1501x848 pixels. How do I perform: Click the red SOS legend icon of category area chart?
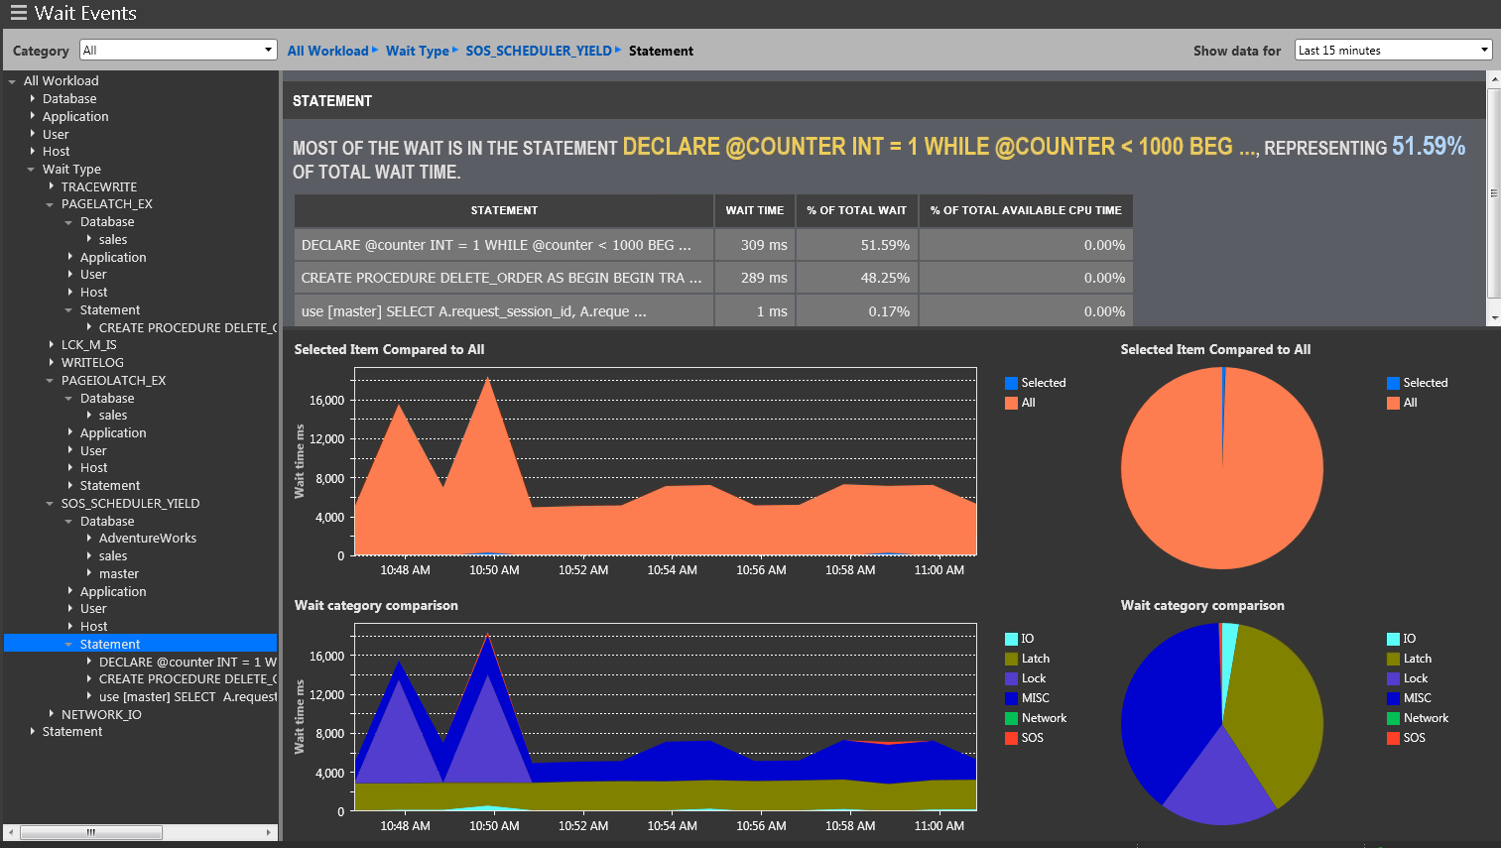[1011, 738]
